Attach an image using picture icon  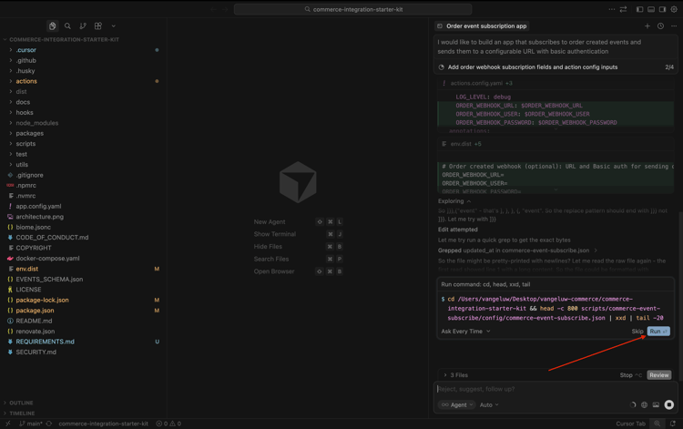pyautogui.click(x=656, y=405)
